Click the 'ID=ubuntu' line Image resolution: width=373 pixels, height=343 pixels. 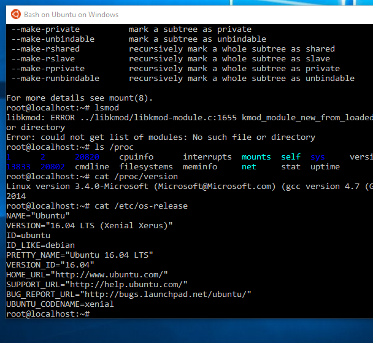click(x=28, y=236)
